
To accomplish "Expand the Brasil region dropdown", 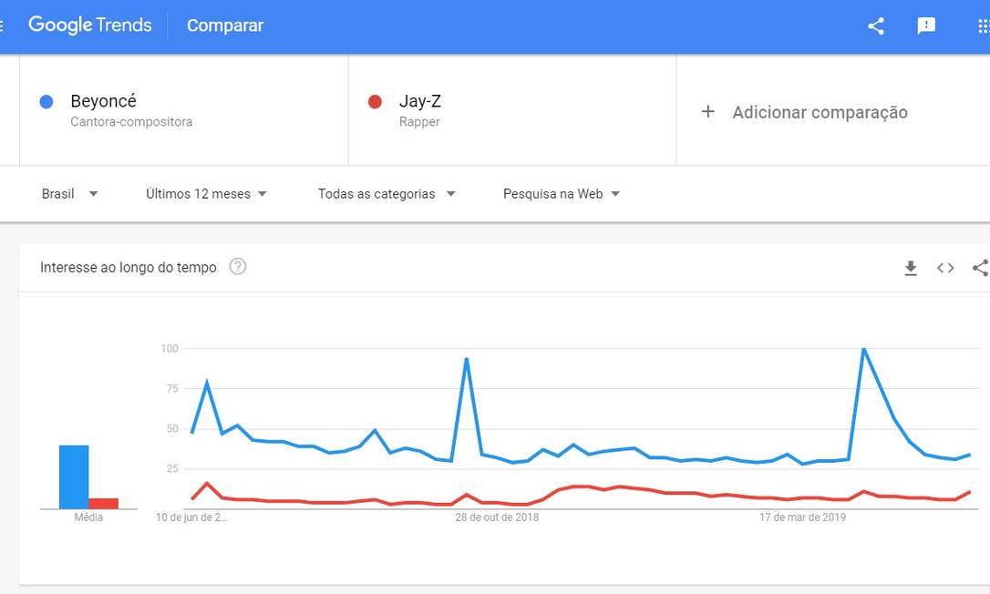I will click(x=70, y=194).
